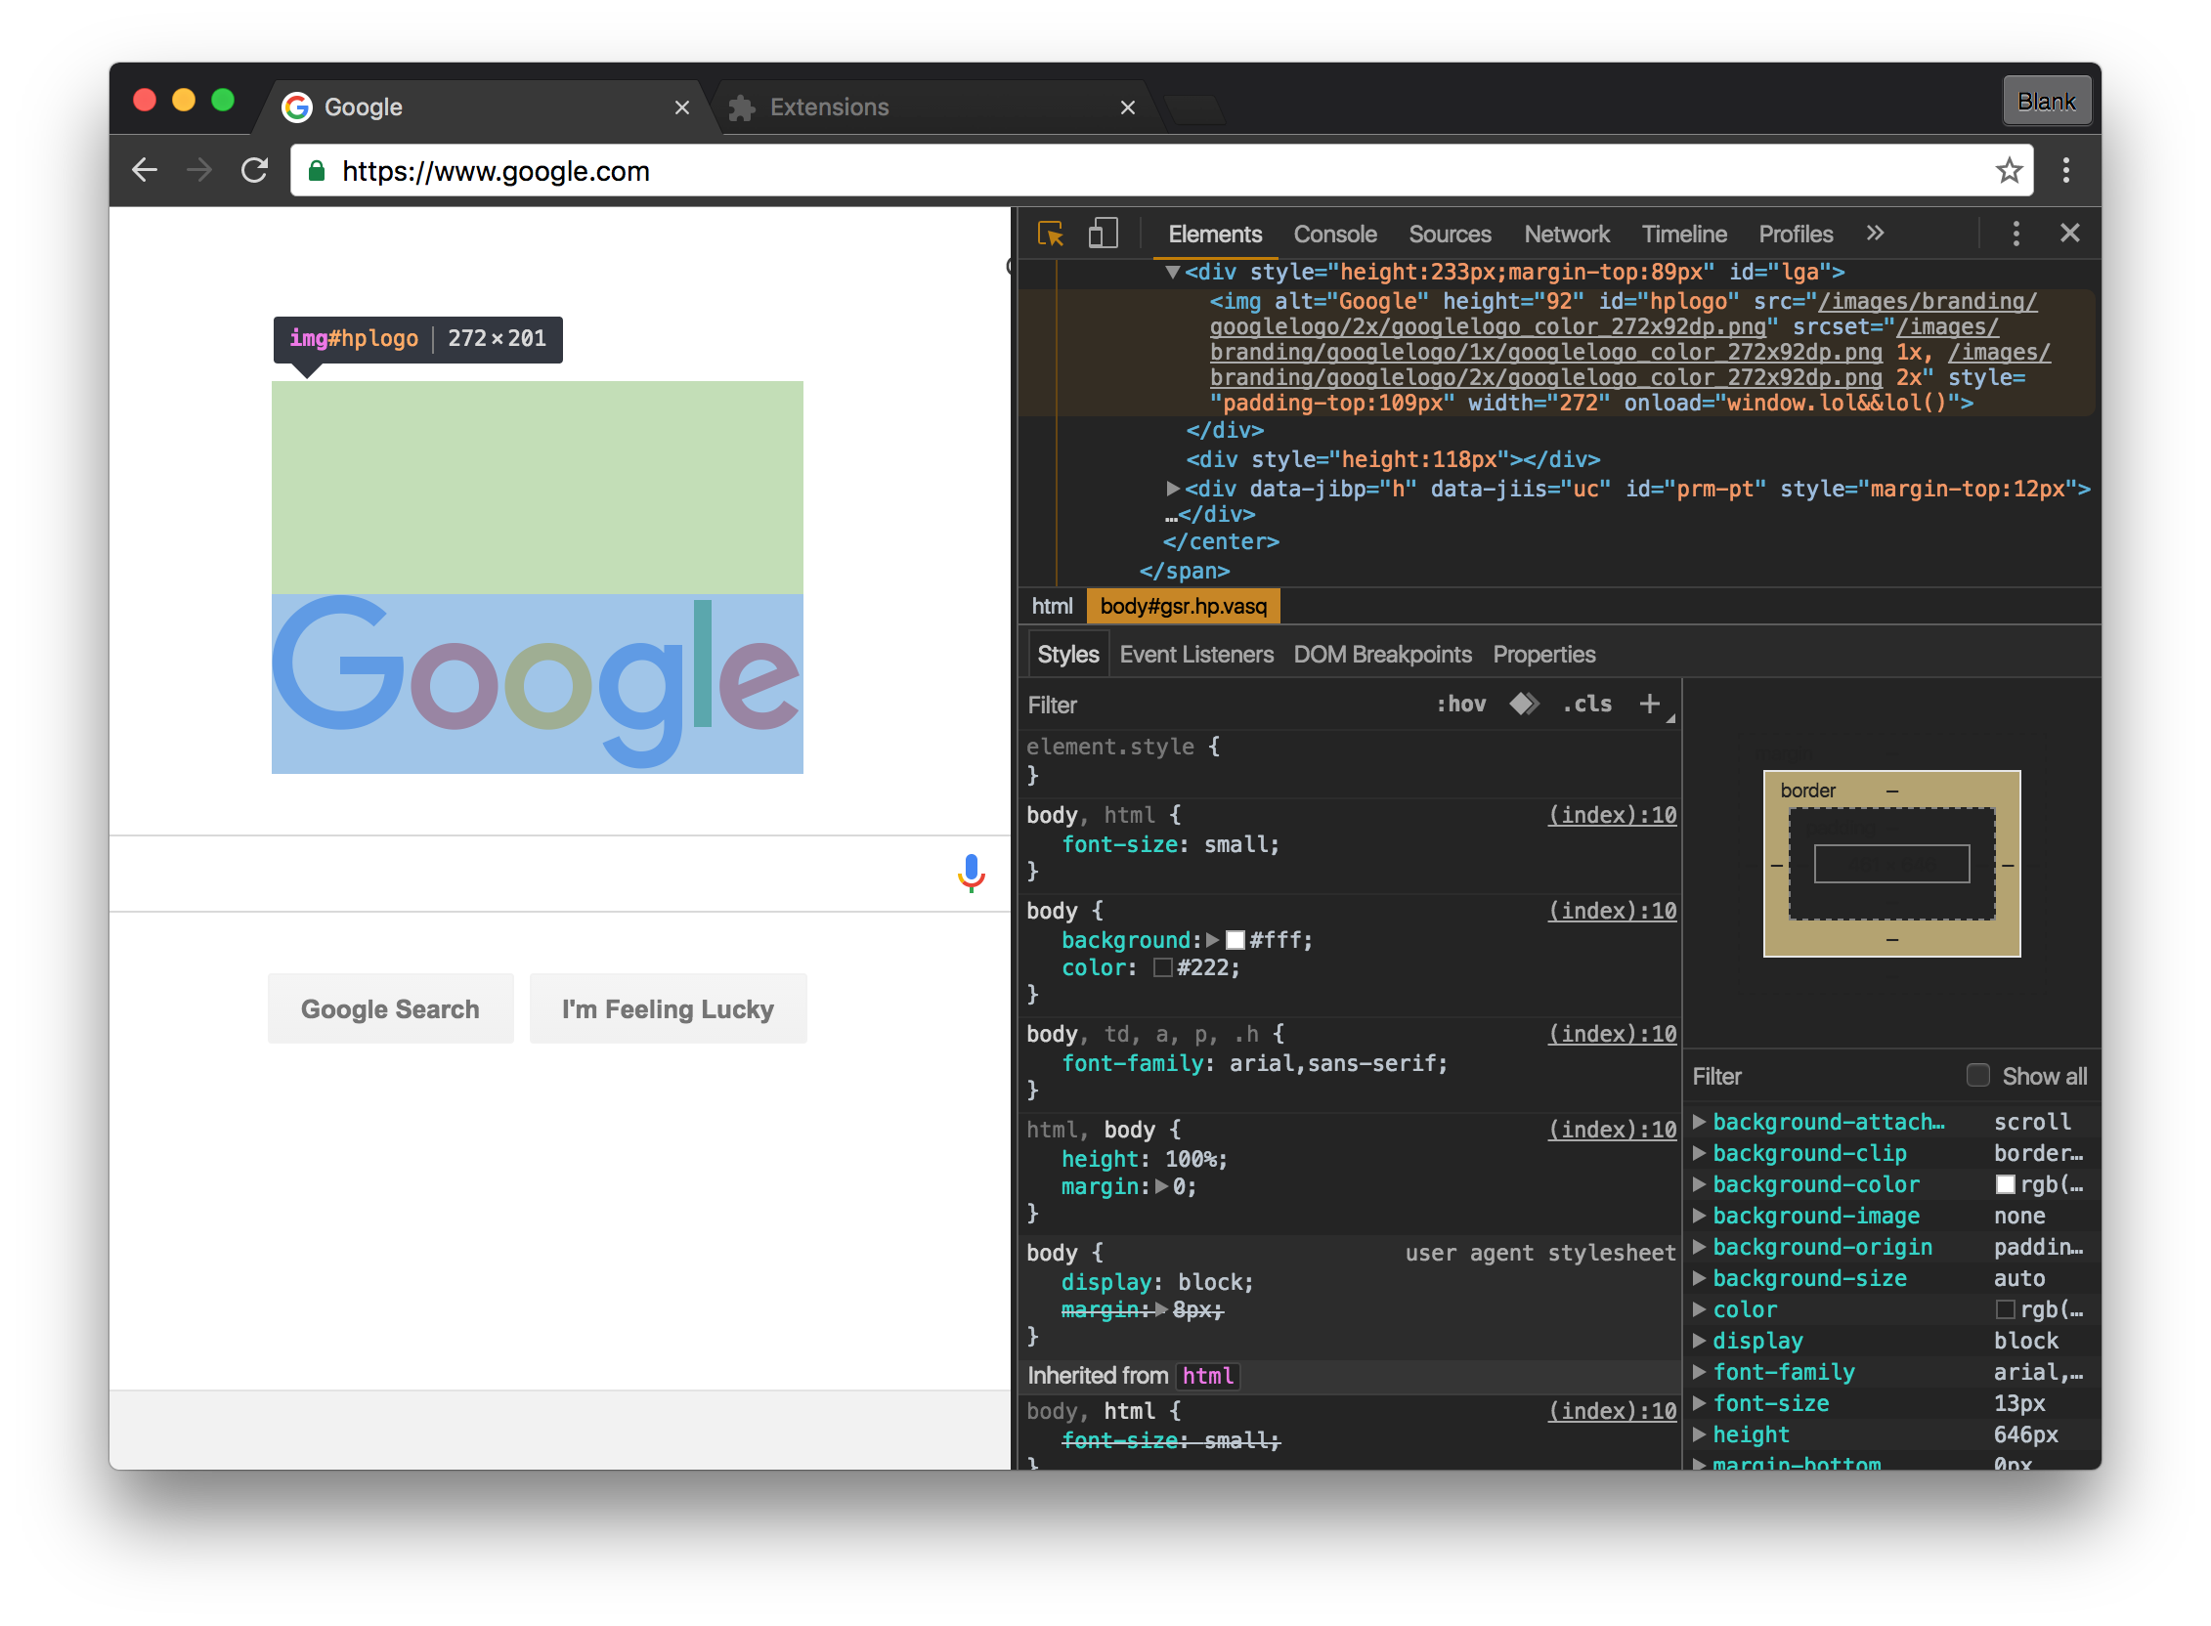
Task: Click the I'm Feeling Lucky button
Action: tap(668, 1008)
